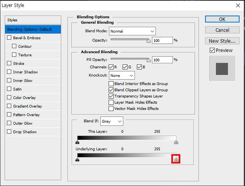
Task: Enable the Inner Shadow checkbox
Action: point(9,72)
